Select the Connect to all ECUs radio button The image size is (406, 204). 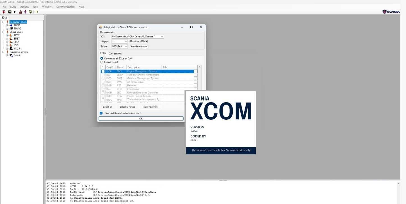click(x=102, y=59)
